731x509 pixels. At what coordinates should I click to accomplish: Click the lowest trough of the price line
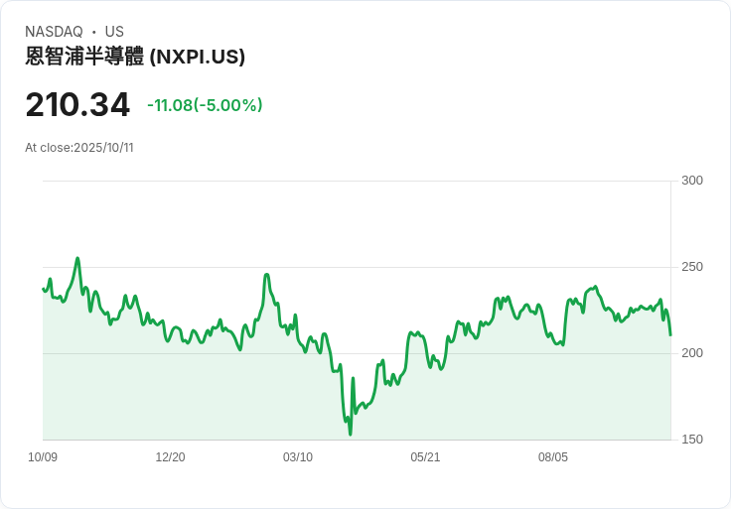[351, 435]
